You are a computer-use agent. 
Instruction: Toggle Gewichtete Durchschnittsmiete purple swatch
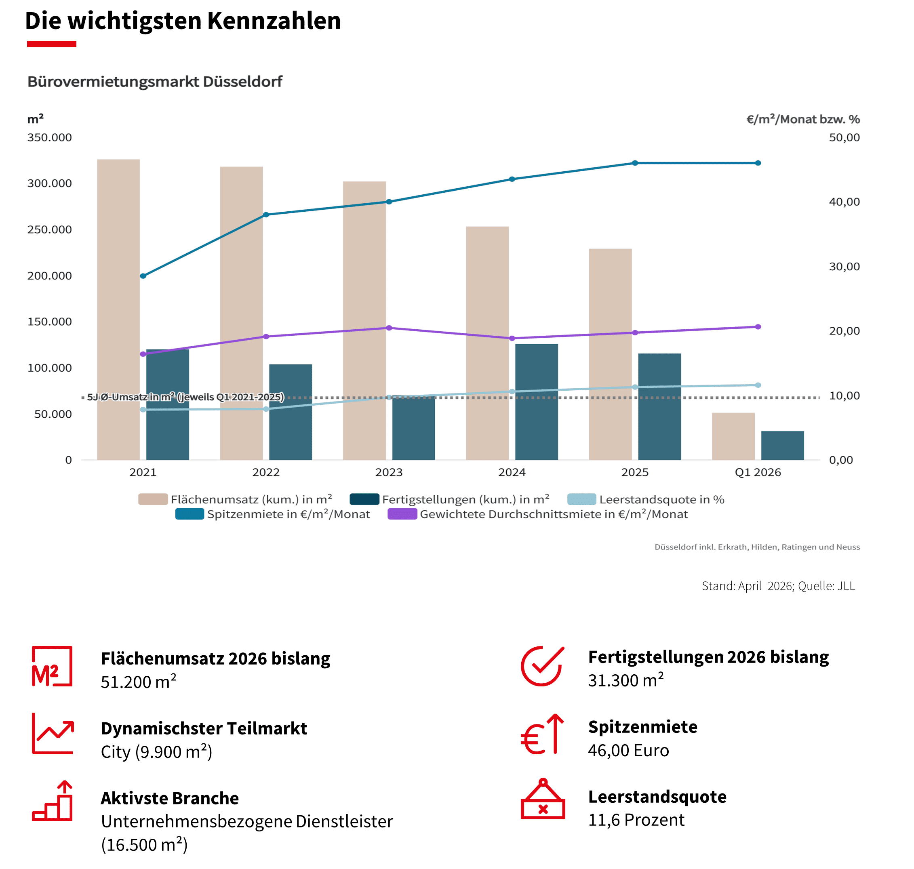pos(402,514)
